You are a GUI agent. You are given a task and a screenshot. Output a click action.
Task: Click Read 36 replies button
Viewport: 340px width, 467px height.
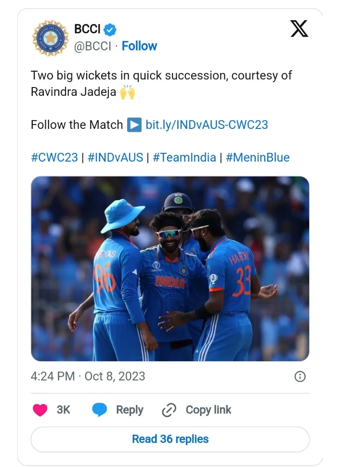(170, 439)
